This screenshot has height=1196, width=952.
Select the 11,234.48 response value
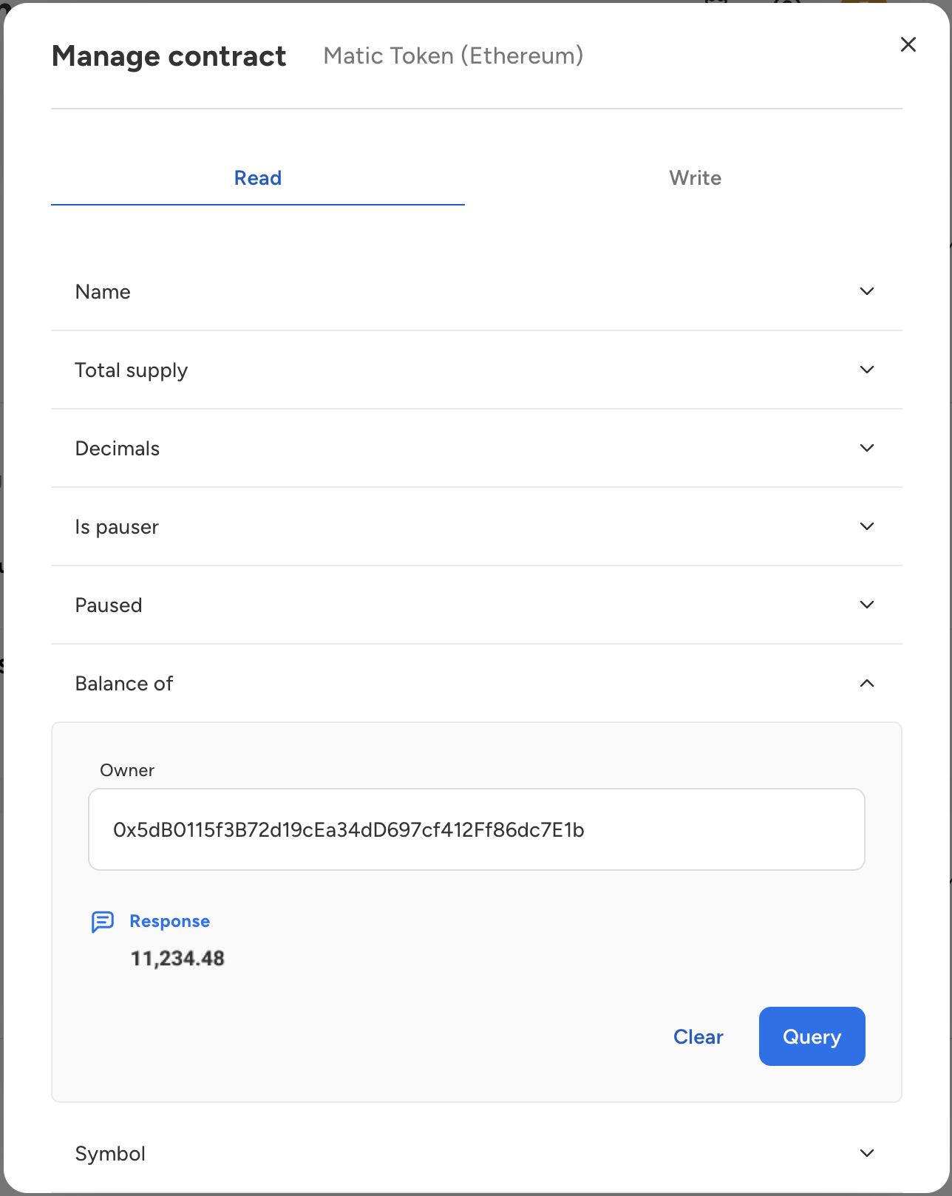pyautogui.click(x=177, y=959)
